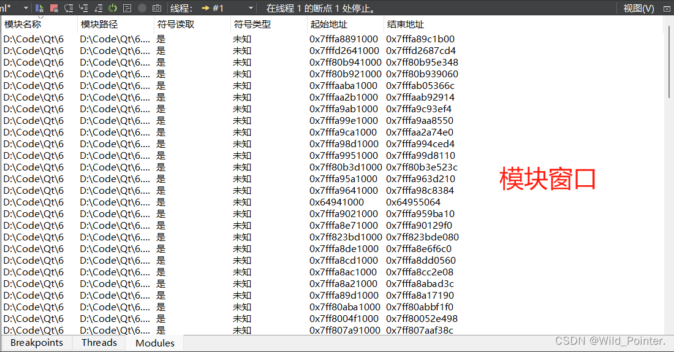Click the green Restart debugging icon
Viewport: 674px width, 352px height.
(x=113, y=8)
